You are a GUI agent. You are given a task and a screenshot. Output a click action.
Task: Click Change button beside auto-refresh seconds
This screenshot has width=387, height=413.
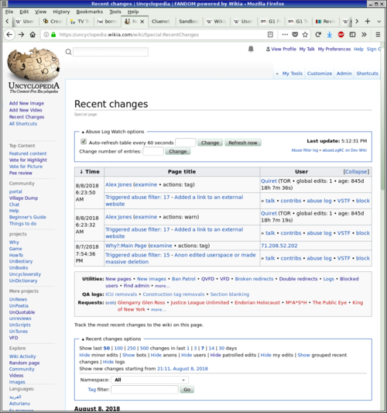click(210, 143)
